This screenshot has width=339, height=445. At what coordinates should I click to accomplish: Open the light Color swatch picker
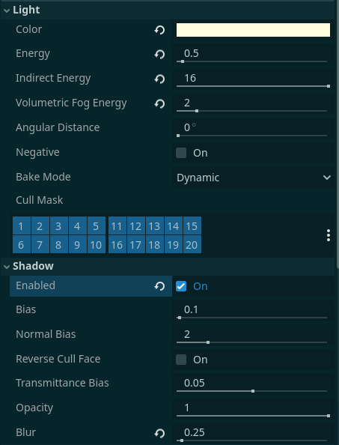point(253,30)
